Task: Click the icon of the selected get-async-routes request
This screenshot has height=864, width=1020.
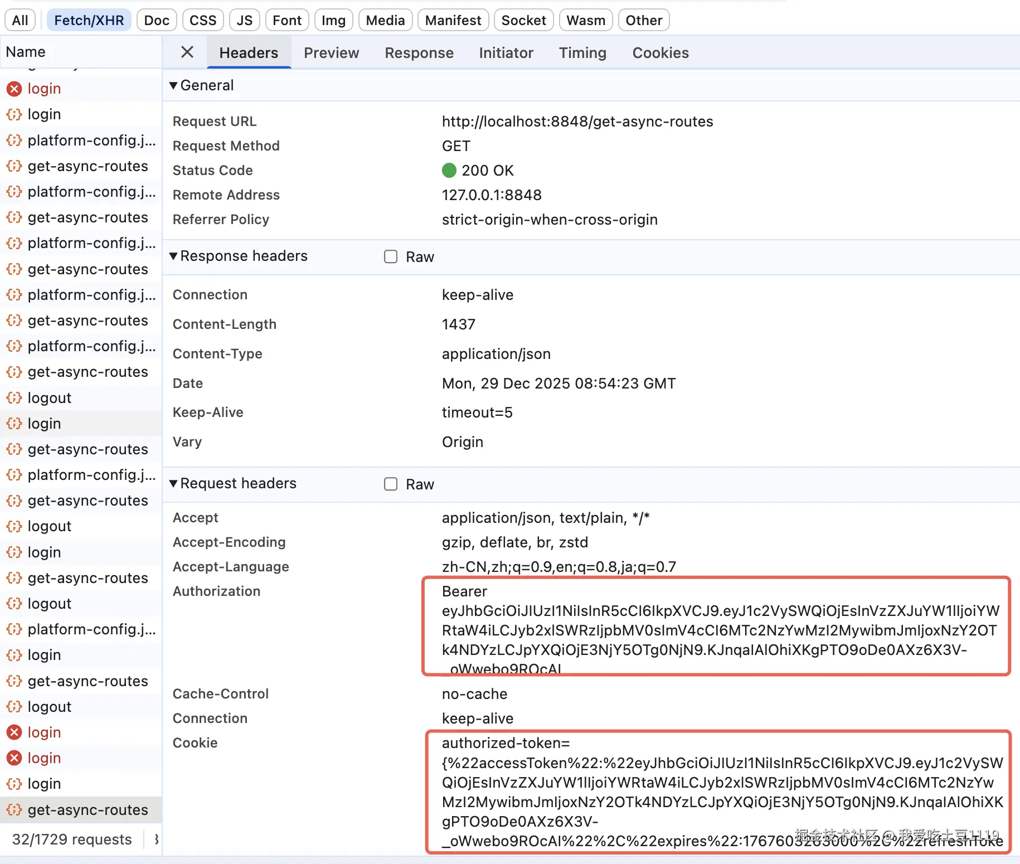Action: pyautogui.click(x=14, y=809)
